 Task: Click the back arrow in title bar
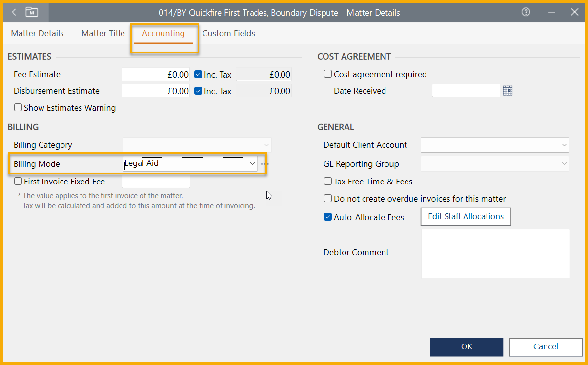(x=14, y=13)
